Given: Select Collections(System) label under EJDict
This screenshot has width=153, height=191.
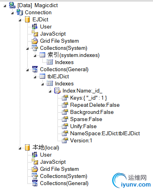Looking at the screenshot, I should click(x=63, y=48).
